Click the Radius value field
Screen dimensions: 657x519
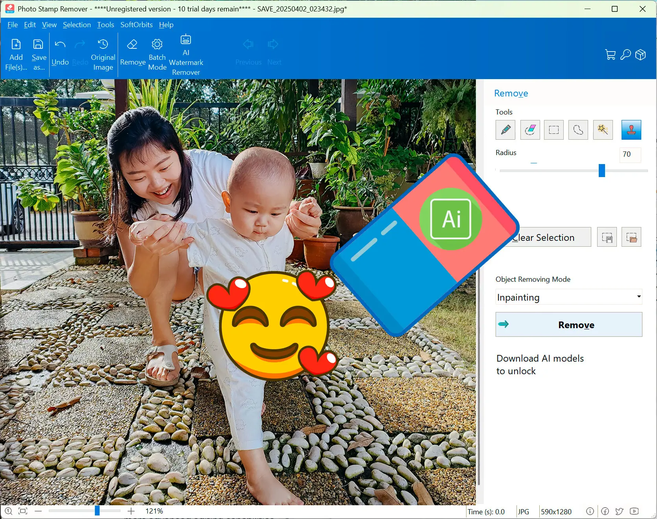630,154
